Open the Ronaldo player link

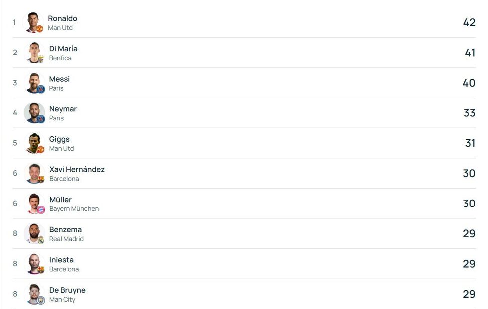[62, 18]
